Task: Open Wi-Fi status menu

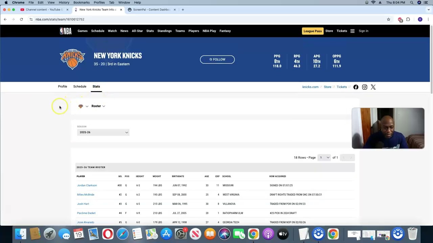Action: (373, 2)
